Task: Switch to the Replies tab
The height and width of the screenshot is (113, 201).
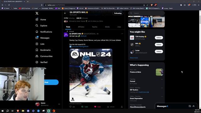Action: pyautogui.click(x=95, y=27)
